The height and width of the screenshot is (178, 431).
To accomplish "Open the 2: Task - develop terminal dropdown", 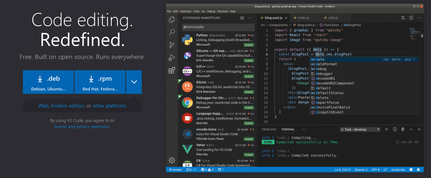I will [x=360, y=129].
